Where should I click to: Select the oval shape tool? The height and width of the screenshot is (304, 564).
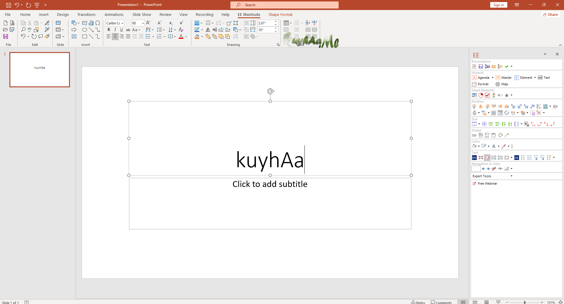click(85, 30)
